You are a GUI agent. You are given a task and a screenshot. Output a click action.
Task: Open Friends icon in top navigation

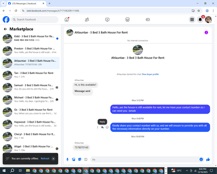(87, 20)
